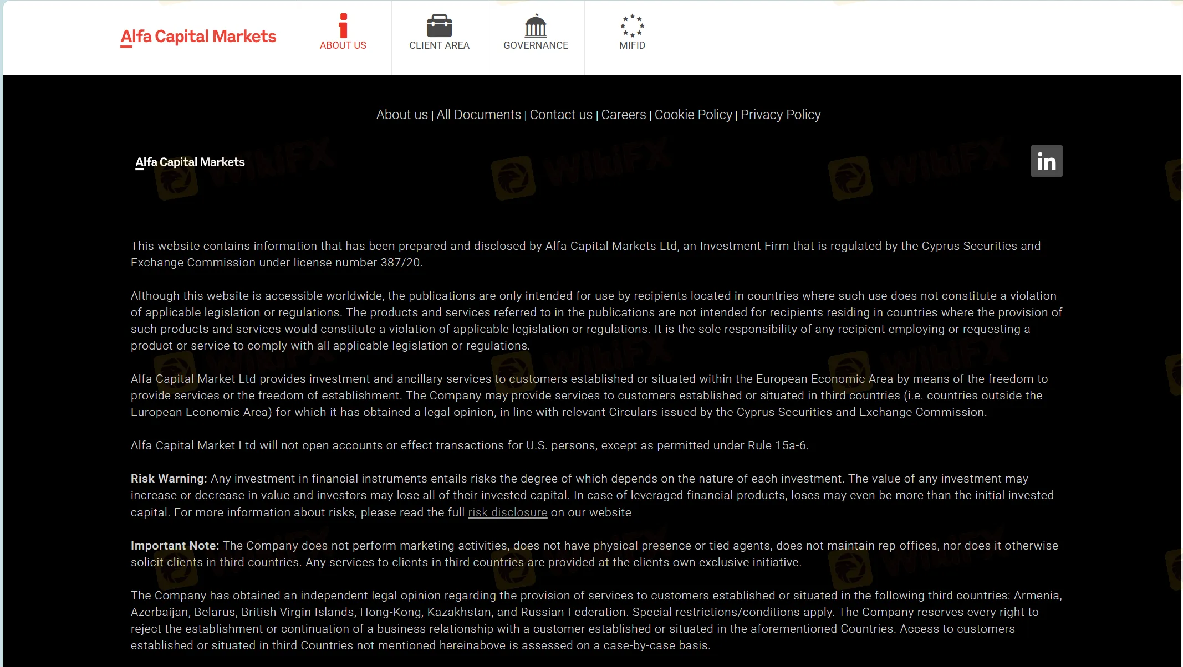Open the Privacy Policy link

click(x=781, y=115)
